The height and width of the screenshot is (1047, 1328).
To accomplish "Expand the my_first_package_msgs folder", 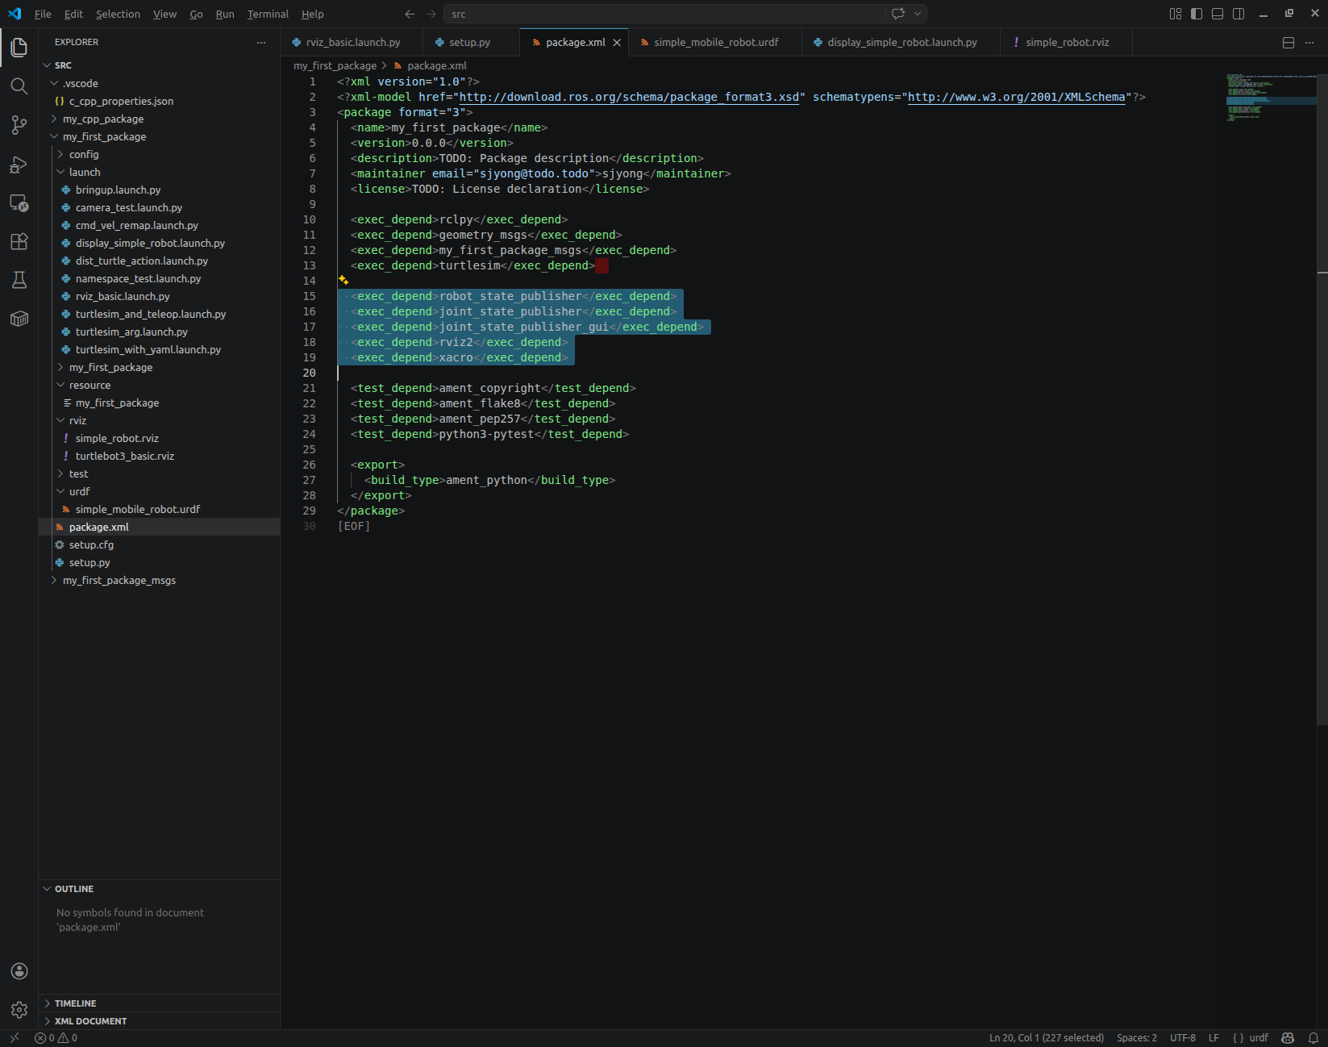I will click(54, 580).
